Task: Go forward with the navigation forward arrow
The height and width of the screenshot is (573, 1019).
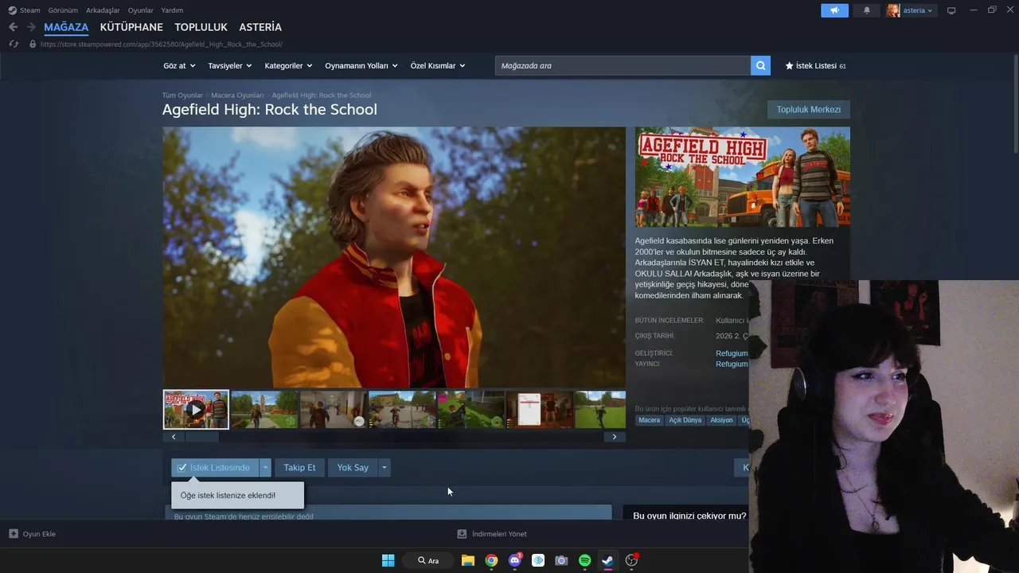Action: point(31,27)
